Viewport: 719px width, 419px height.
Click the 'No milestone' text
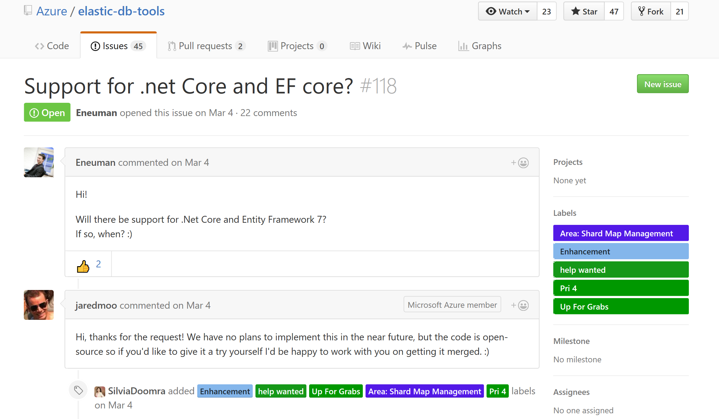tap(577, 359)
